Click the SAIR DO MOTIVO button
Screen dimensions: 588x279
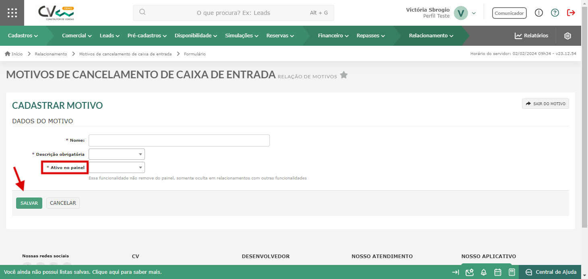[x=545, y=104]
